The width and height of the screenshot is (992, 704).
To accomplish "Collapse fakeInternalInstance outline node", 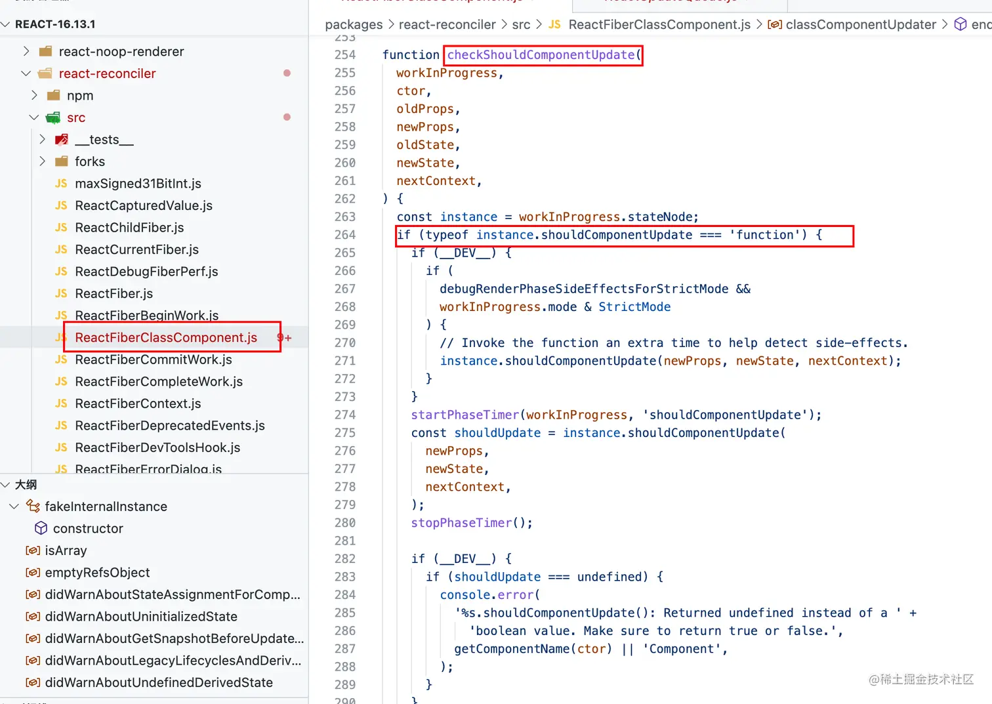I will click(14, 507).
